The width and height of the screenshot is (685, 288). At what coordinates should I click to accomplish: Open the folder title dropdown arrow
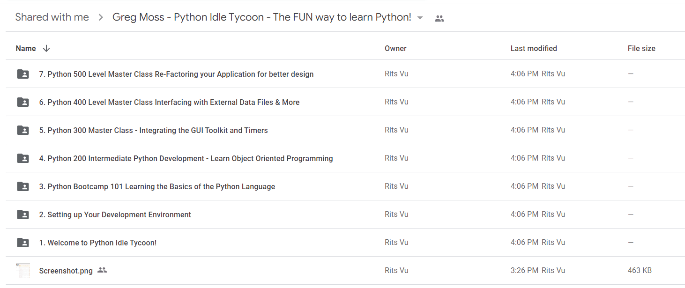pyautogui.click(x=420, y=18)
